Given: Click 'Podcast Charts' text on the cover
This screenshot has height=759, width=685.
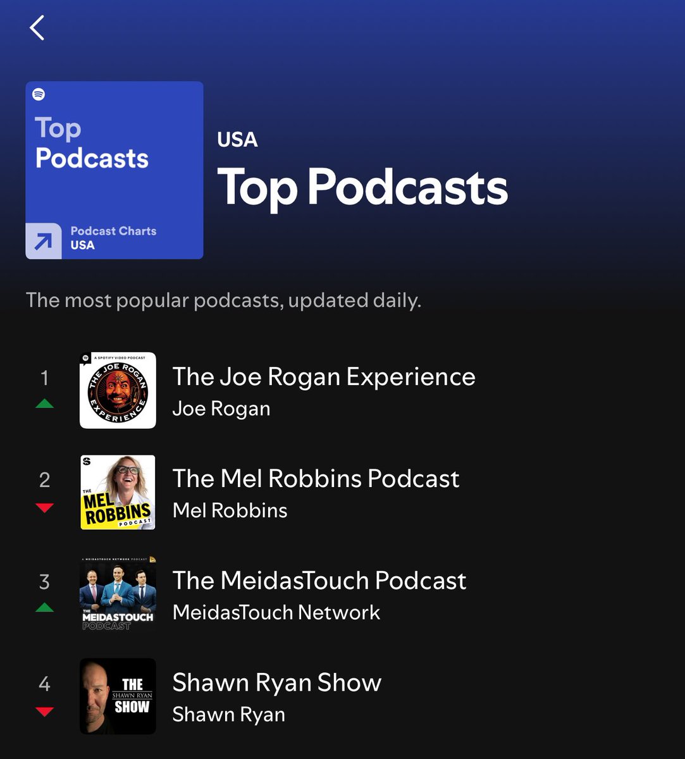Looking at the screenshot, I should [113, 231].
